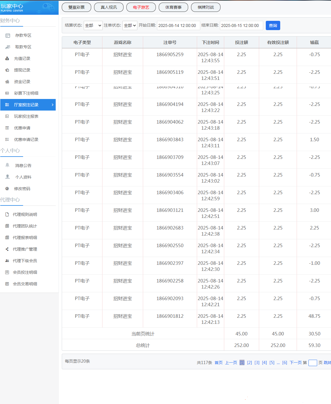Click the fund records (资金记录) icon
The width and height of the screenshot is (331, 404).
(7, 82)
